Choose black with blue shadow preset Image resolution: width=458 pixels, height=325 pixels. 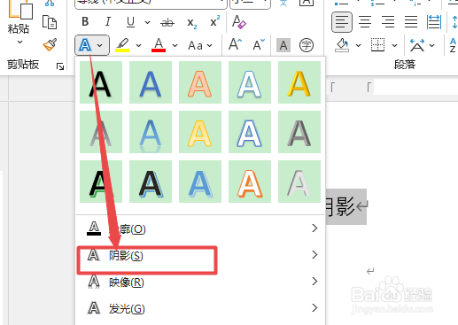tap(151, 182)
